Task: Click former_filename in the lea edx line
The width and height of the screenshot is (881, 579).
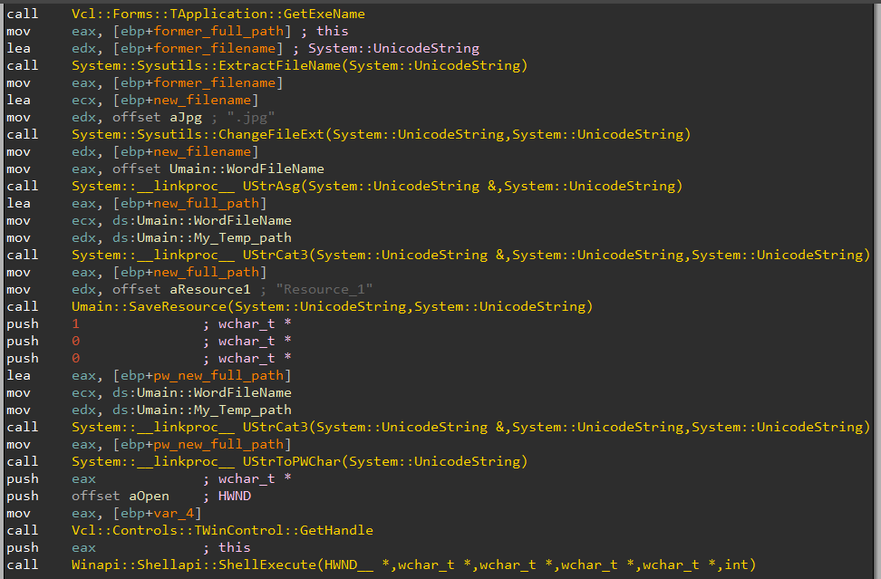Action: click(215, 48)
